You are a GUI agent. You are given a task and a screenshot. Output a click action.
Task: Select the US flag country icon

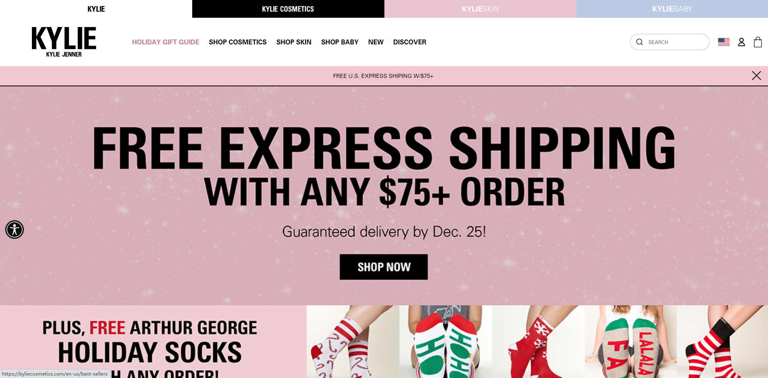pos(724,42)
